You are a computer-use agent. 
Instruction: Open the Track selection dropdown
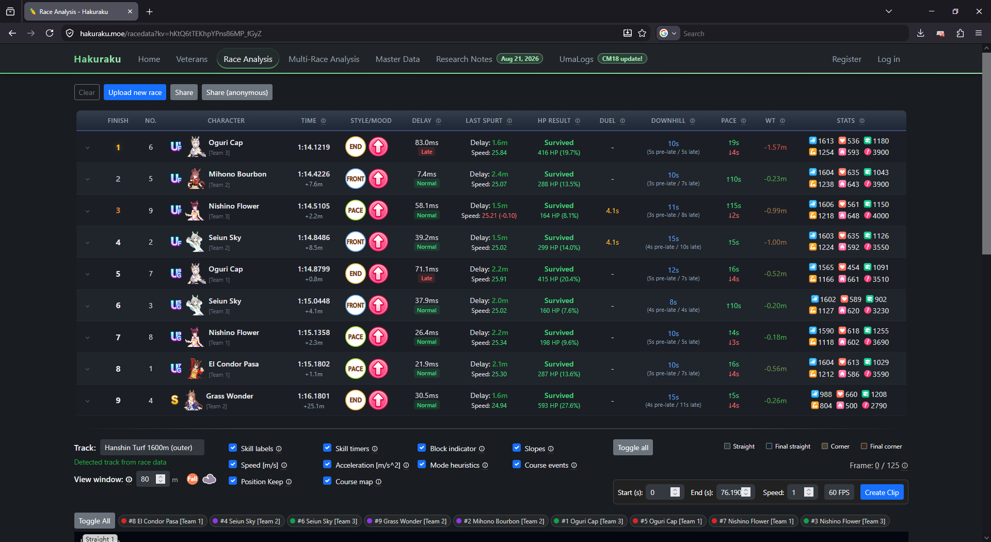click(x=152, y=448)
